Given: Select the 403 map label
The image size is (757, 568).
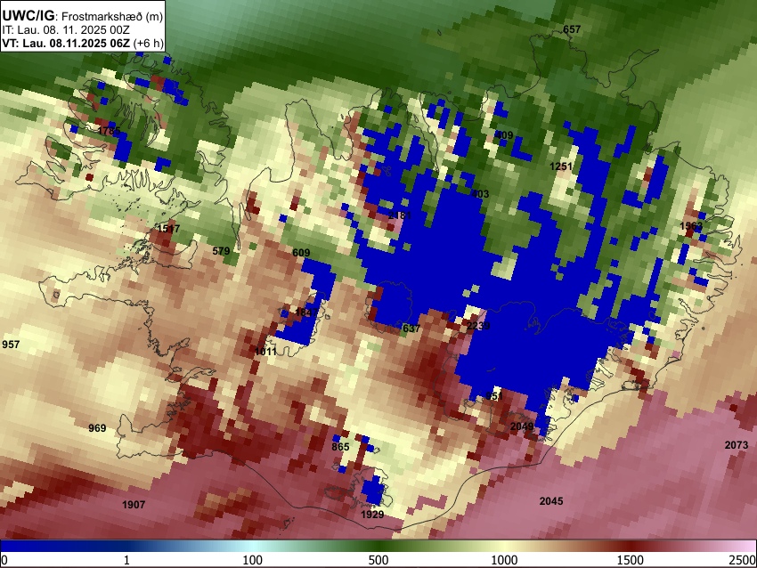Looking at the screenshot, I should [480, 194].
